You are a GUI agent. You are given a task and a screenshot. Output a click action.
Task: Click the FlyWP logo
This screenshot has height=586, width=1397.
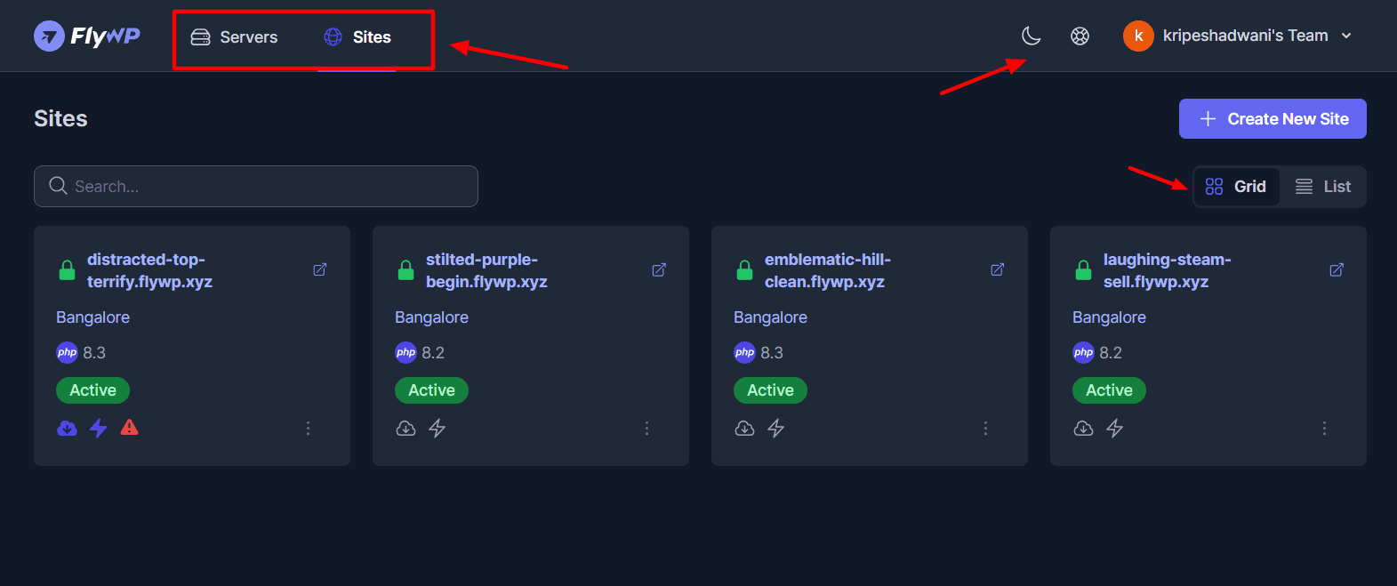(87, 36)
